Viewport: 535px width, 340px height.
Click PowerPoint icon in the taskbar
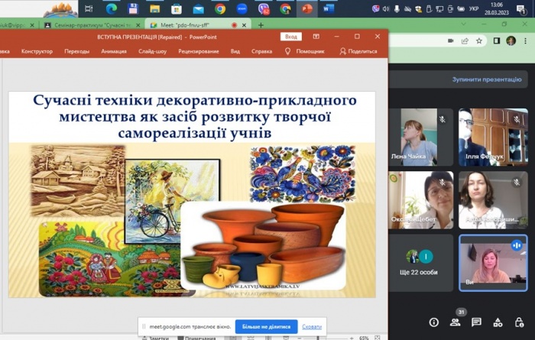pyautogui.click(x=307, y=9)
